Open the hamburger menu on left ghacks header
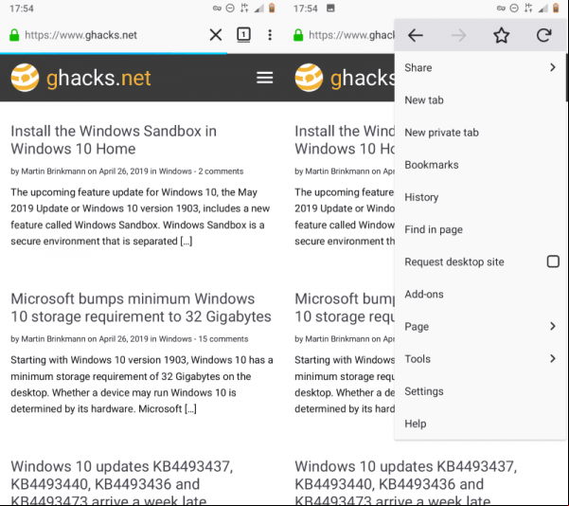Viewport: 569px width, 506px height. click(264, 78)
